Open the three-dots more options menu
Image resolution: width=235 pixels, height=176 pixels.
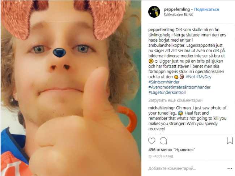point(230,168)
